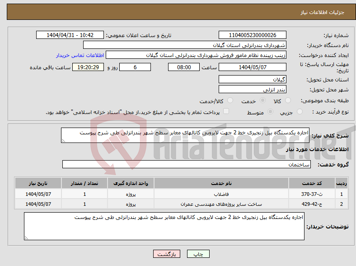Image resolution: width=356 pixels, height=266 pixels.
Task: Click the کد خدمت column header
Action: (312, 183)
